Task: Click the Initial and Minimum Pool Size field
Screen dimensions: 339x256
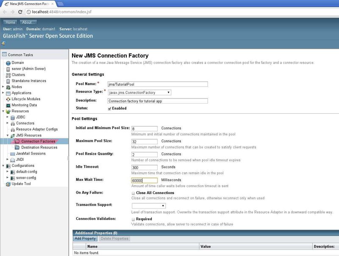Action: tap(144, 129)
